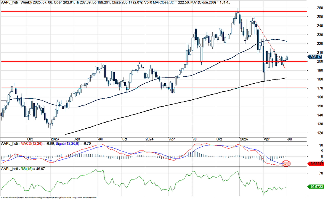Viewport: 324px width, 199px height.
Task: Click the 250 price axis label
Action: [320, 17]
